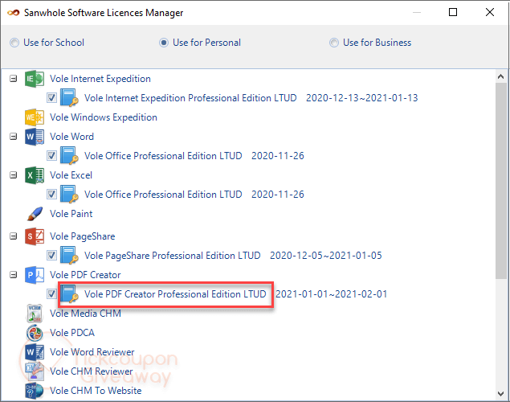This screenshot has height=402, width=510.
Task: Click licence key icon for Internet Expedition Professional
Action: (x=69, y=97)
